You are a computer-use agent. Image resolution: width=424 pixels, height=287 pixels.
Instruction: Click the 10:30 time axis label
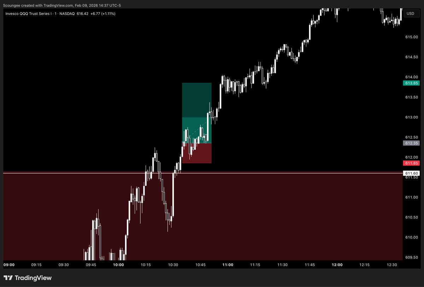173,265
